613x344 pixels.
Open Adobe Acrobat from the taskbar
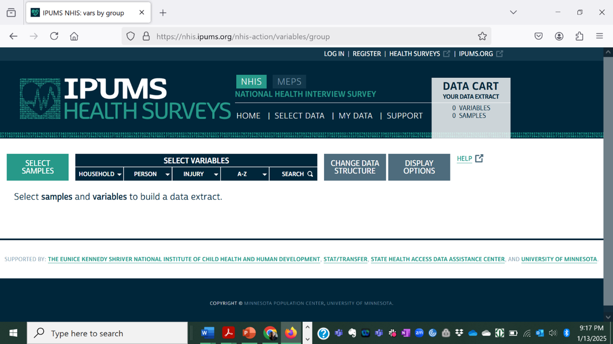pyautogui.click(x=228, y=333)
